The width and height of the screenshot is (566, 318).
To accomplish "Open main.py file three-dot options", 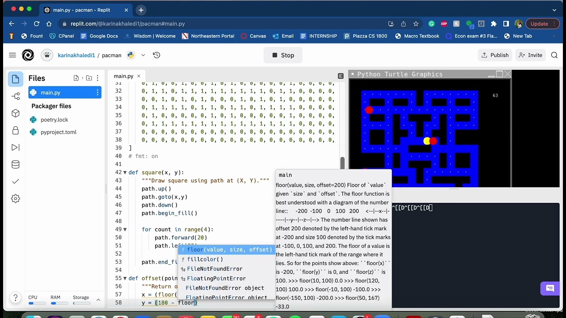I will point(97,93).
